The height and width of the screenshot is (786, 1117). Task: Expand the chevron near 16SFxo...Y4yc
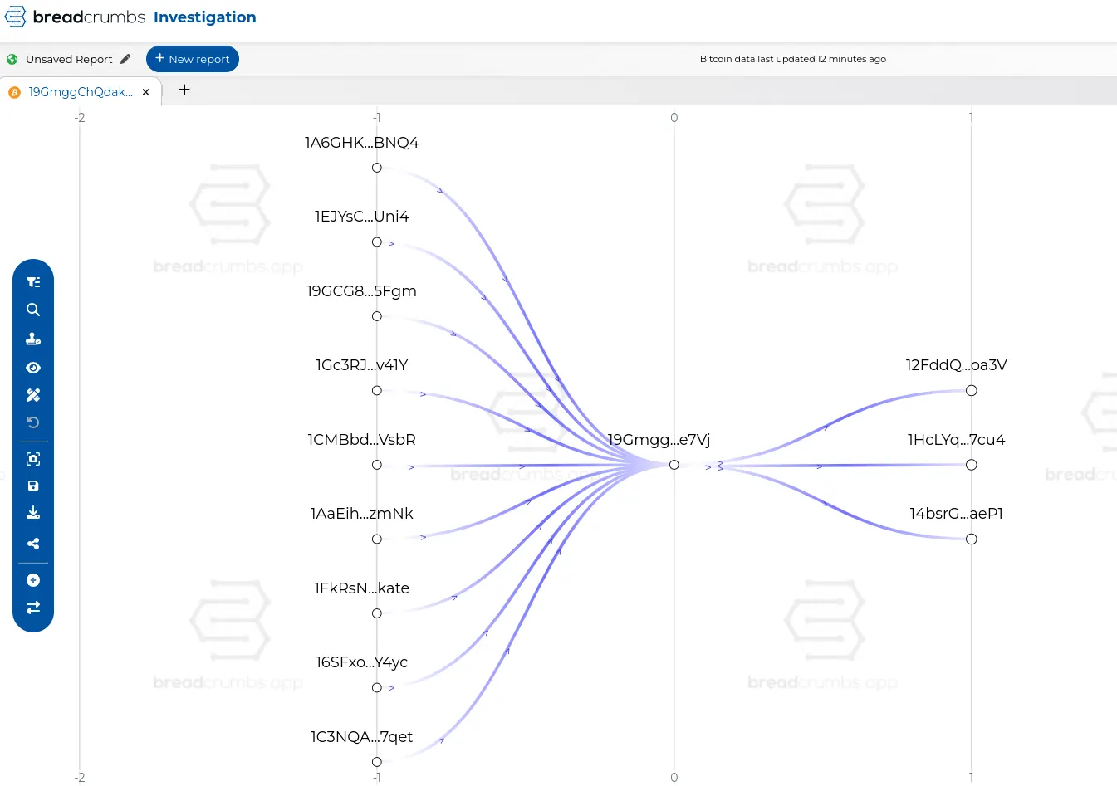pos(390,687)
